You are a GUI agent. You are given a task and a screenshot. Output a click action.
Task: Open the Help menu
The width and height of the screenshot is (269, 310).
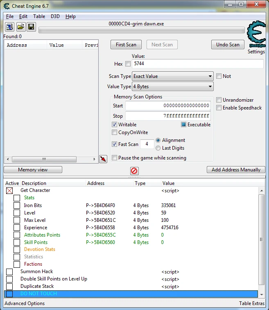click(70, 16)
